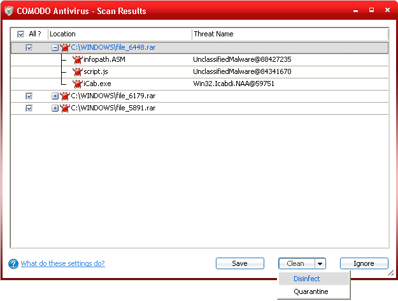Click the malware bug icon beside iCab.exe
Viewport: 398px width, 301px height.
[x=78, y=84]
